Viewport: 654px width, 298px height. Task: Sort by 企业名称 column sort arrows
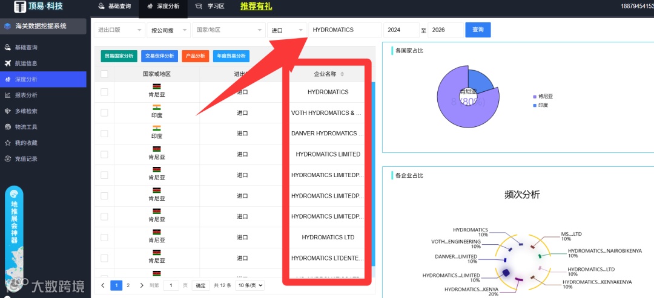342,74
